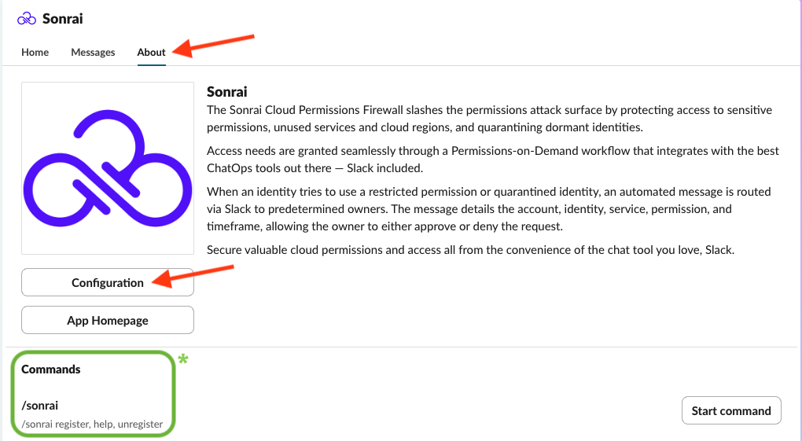Open the App Homepage button
The image size is (802, 441).
coord(108,320)
